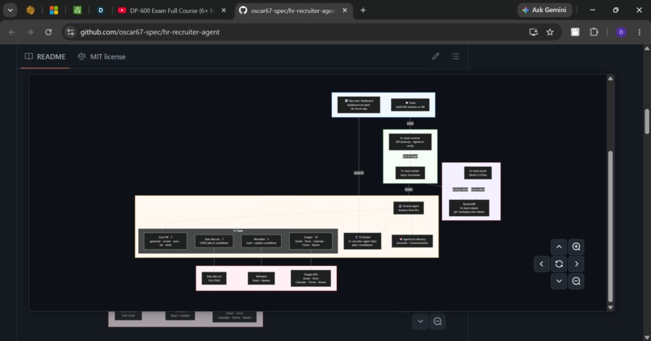Select the README tab
The width and height of the screenshot is (651, 341).
click(x=45, y=56)
